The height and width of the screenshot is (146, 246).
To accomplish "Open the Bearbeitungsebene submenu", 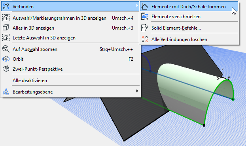I will [x=70, y=92].
